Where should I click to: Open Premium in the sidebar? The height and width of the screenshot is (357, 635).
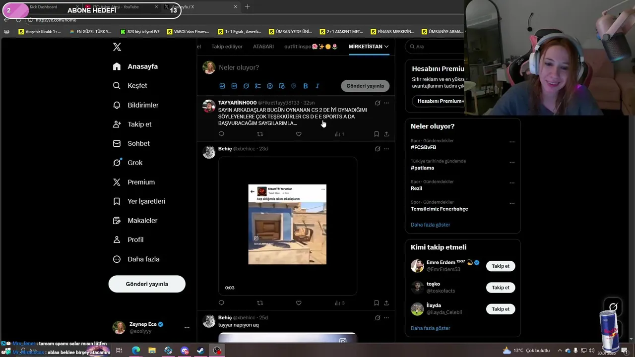point(133,182)
